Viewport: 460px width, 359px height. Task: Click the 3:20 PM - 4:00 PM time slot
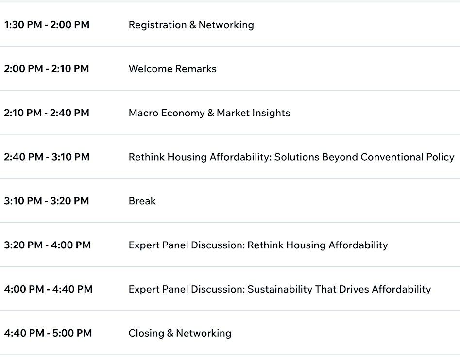tap(47, 245)
